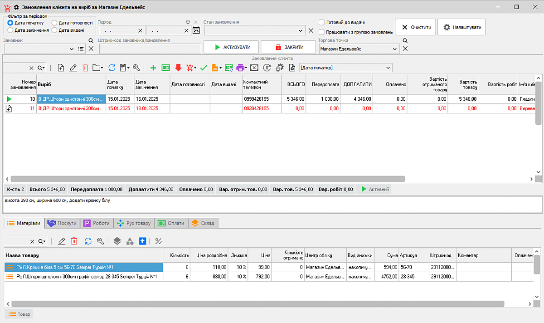Screen dimensions: 544x323
Task: Click the red trash icon in orders toolbar
Action: coord(85,68)
